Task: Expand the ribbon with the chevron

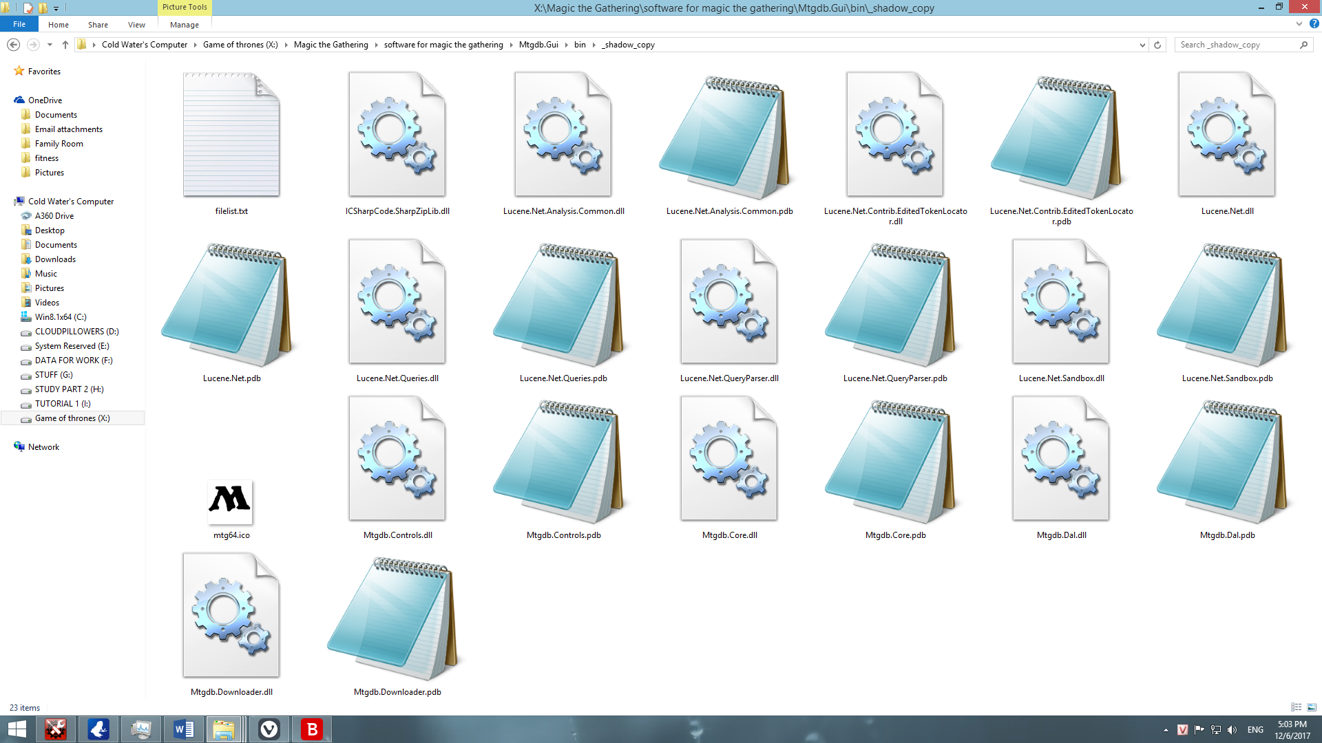Action: click(x=1299, y=24)
